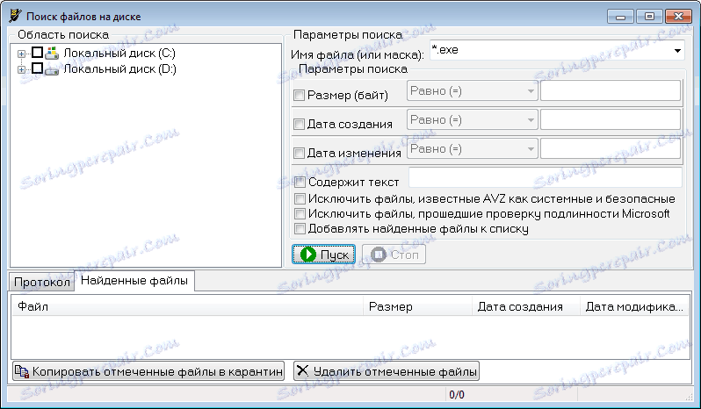The width and height of the screenshot is (701, 409).
Task: Start the search with Пуск button
Action: tap(323, 255)
